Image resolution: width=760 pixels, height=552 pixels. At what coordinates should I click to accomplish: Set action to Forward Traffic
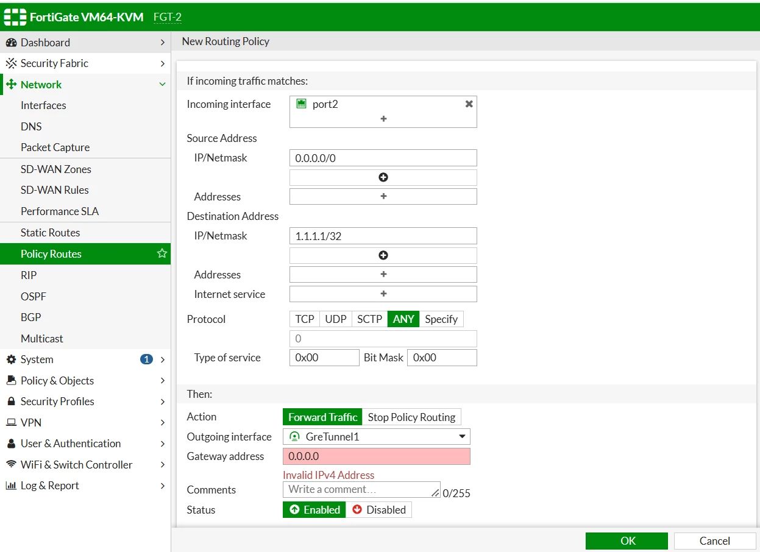322,417
